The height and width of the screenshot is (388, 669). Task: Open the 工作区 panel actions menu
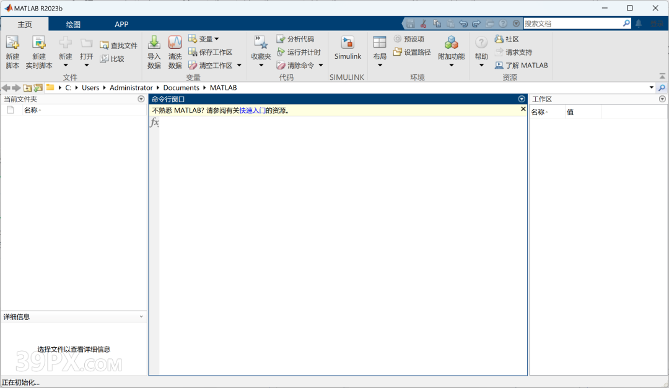pyautogui.click(x=662, y=99)
